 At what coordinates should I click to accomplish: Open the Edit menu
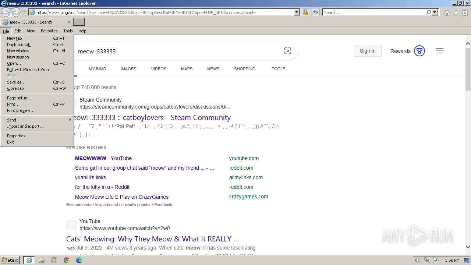coord(18,31)
